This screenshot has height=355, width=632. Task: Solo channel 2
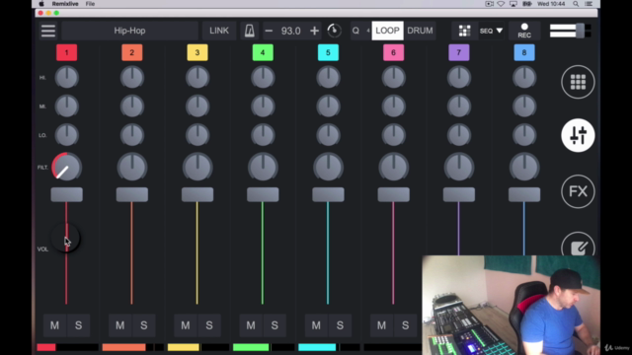tap(143, 325)
